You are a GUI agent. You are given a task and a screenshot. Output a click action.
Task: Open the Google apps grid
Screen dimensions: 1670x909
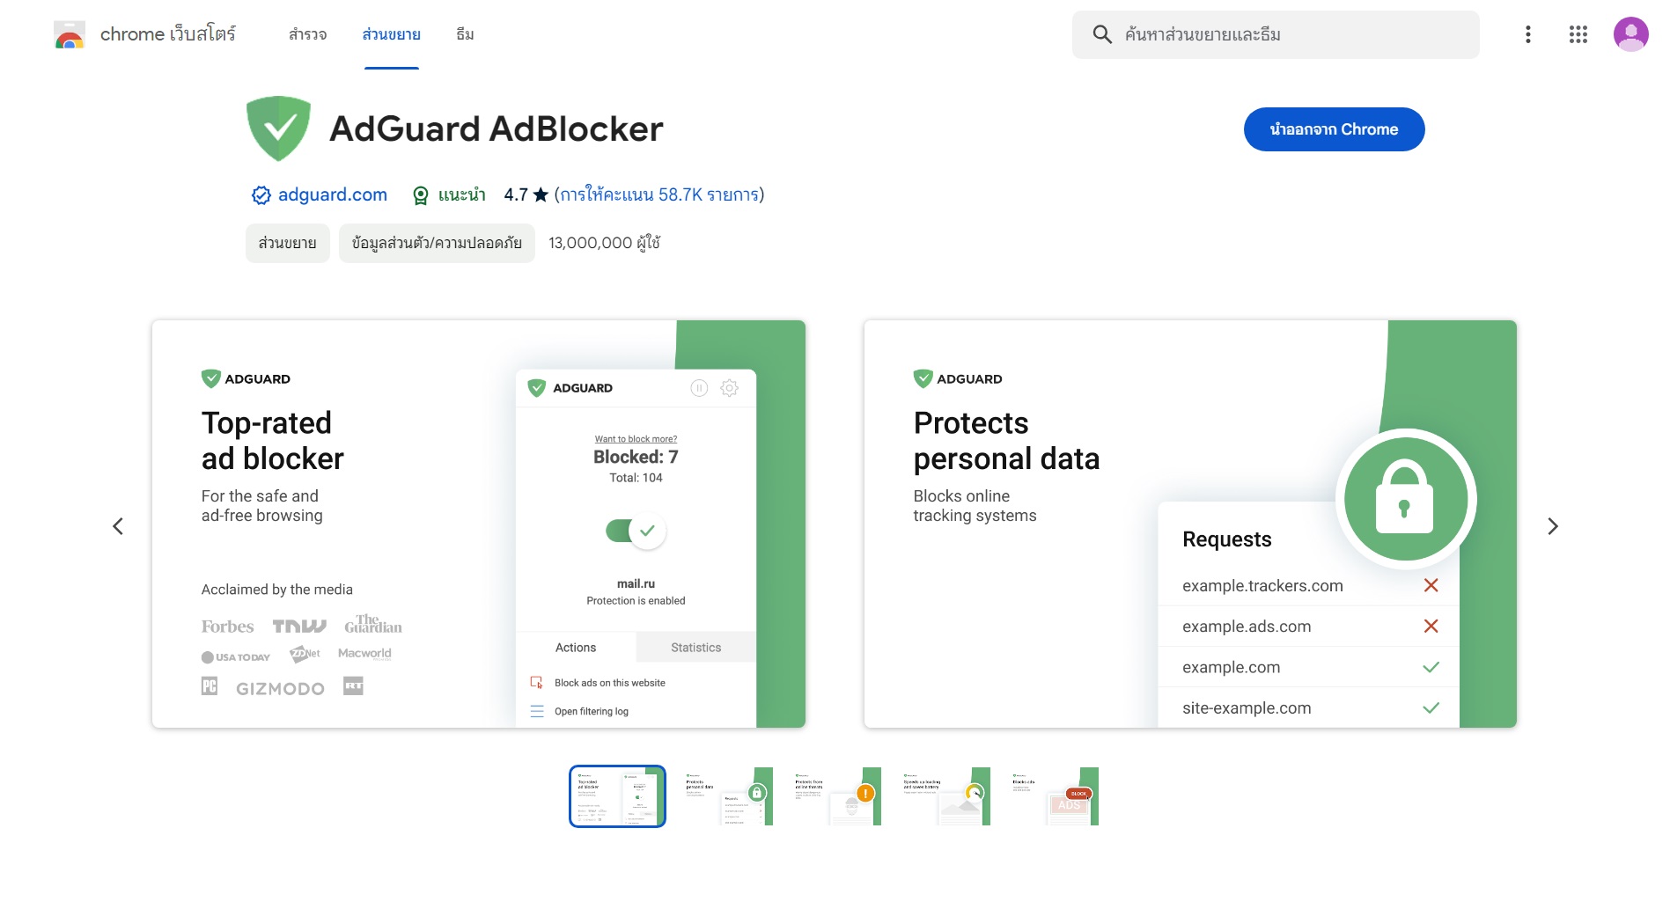coord(1578,34)
